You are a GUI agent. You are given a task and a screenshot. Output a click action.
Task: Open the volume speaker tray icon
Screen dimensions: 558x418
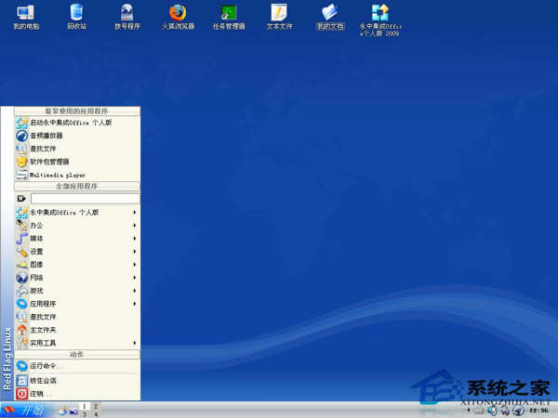(x=492, y=411)
